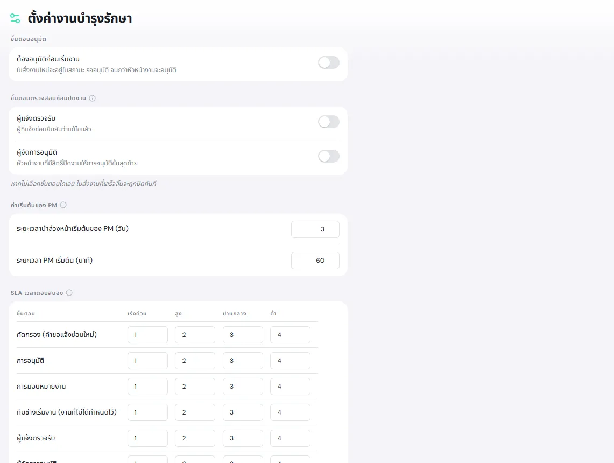Image resolution: width=614 pixels, height=463 pixels.
Task: Select สูง field in คัดกรอง (คำขอแจ้งซ่อมใหม่) row
Action: (195, 335)
